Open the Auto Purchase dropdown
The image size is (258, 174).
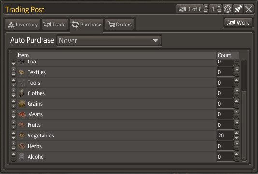tap(109, 40)
